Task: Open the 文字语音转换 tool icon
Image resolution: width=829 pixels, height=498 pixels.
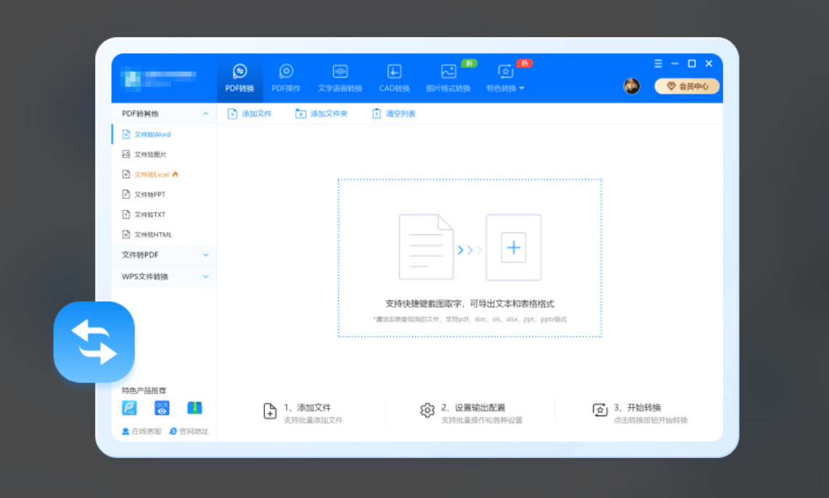Action: [340, 71]
